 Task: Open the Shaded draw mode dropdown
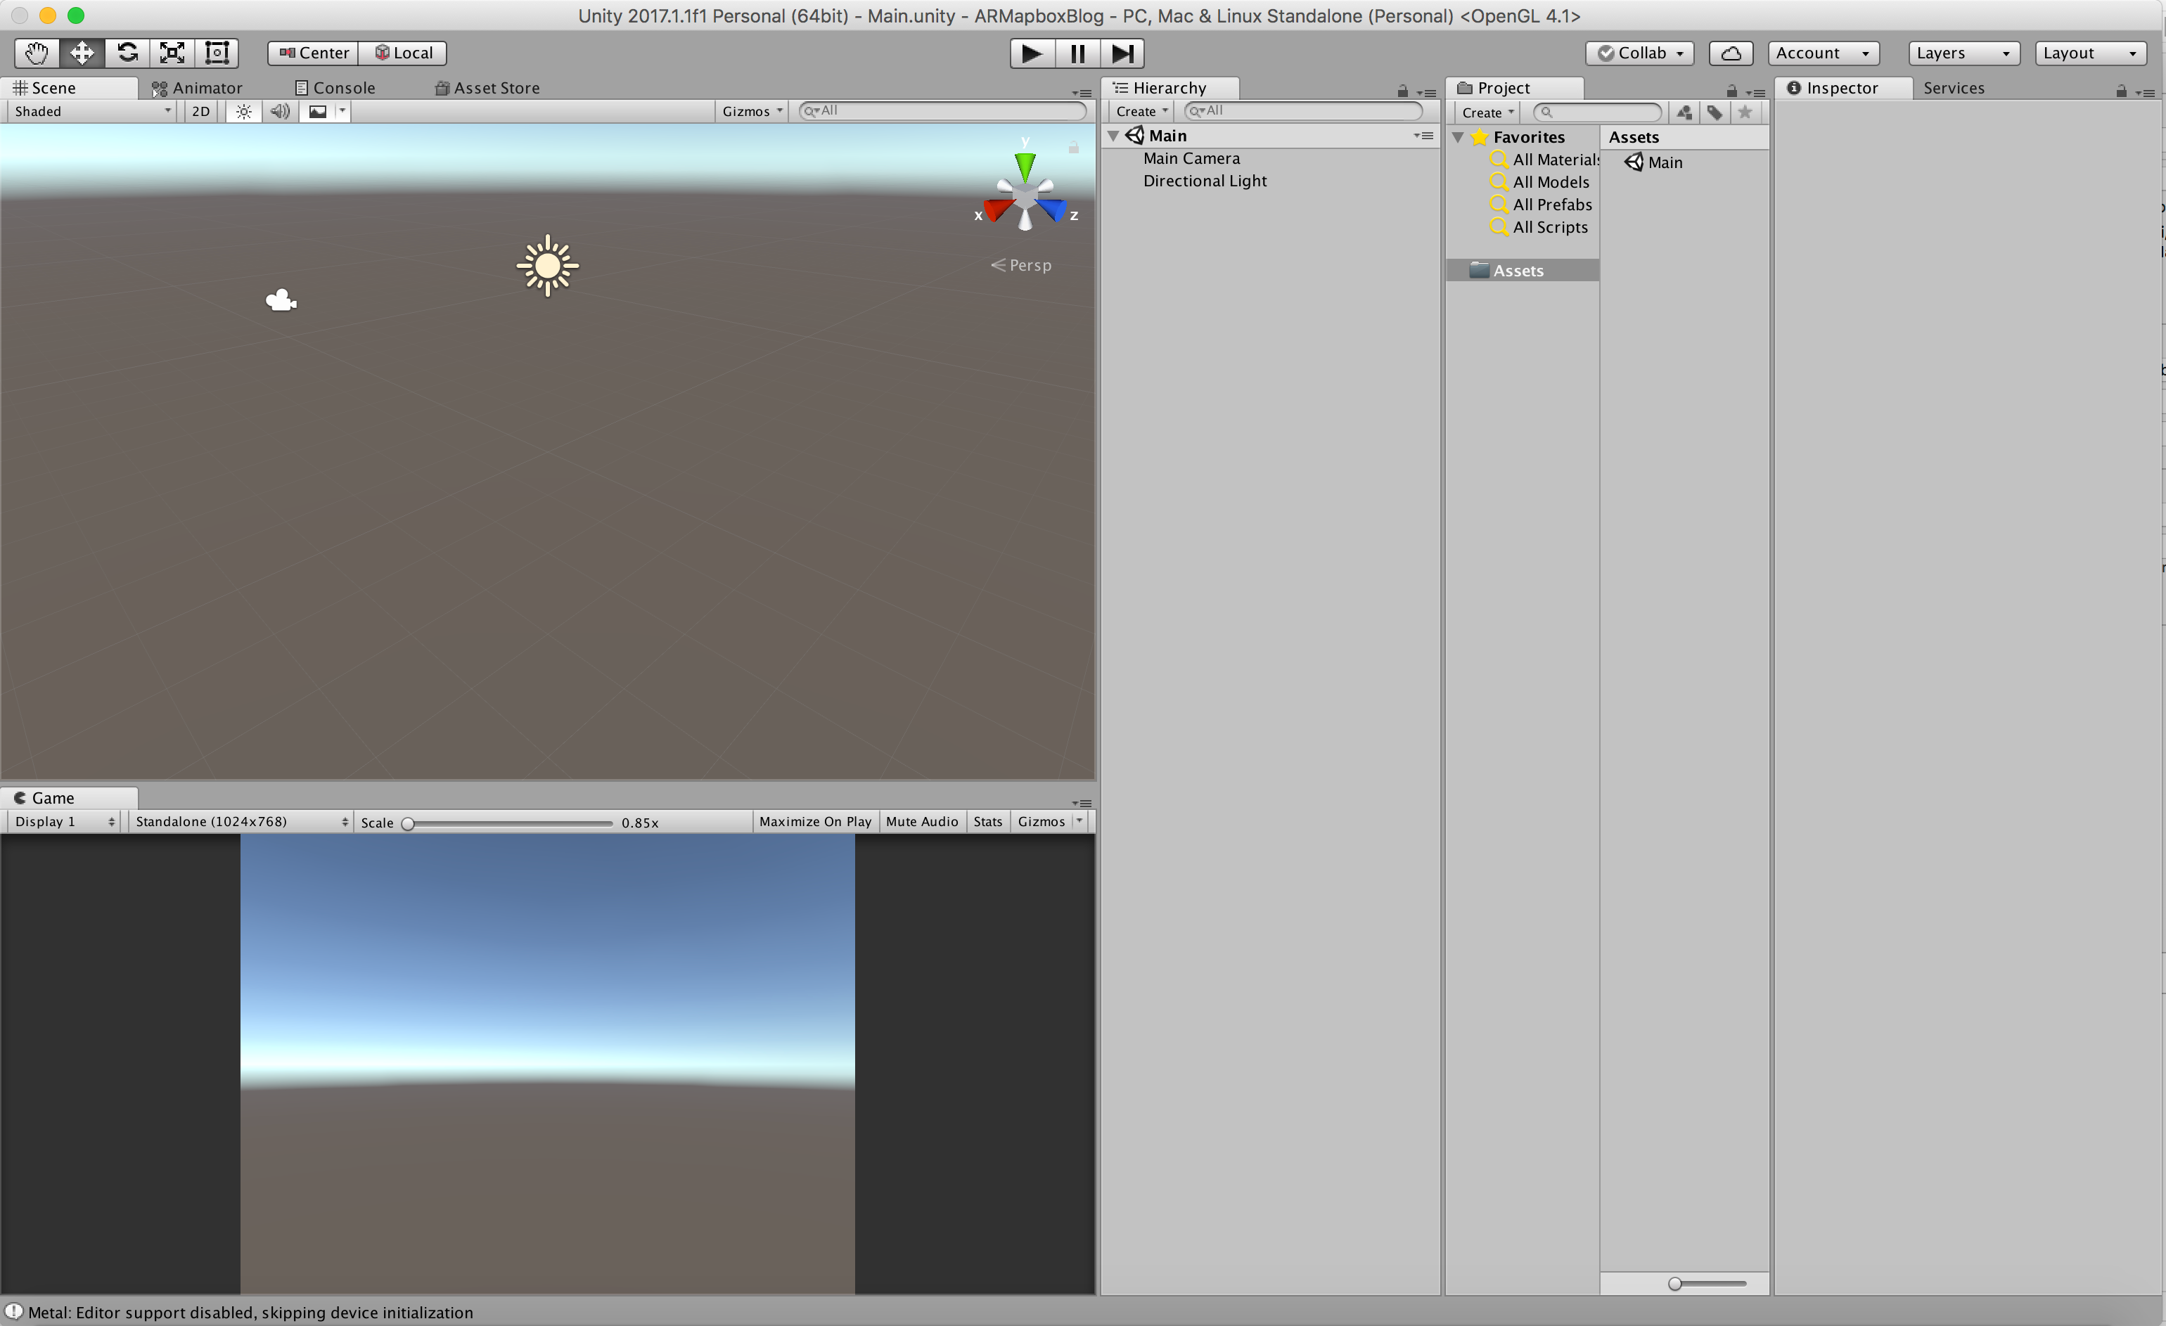(x=91, y=112)
